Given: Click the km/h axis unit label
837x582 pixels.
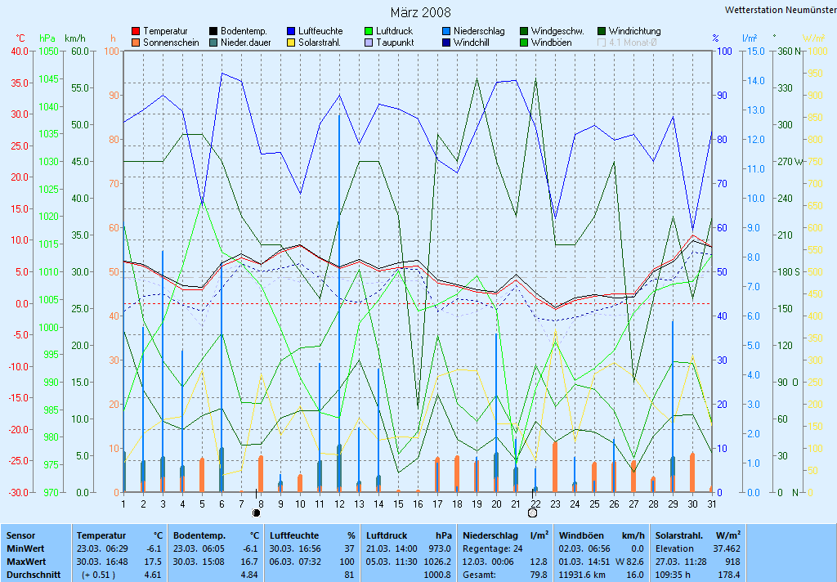Looking at the screenshot, I should [74, 38].
